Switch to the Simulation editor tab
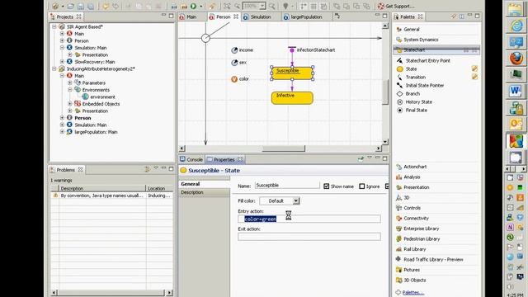This screenshot has height=297, width=528. [x=261, y=16]
